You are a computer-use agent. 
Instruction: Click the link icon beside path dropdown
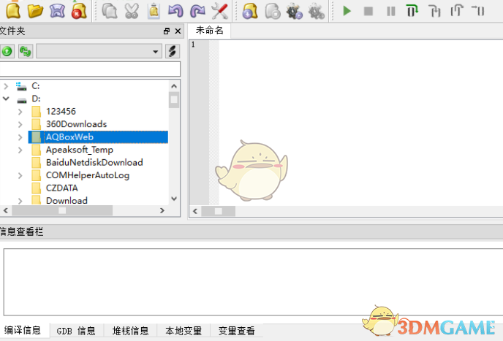pos(173,51)
